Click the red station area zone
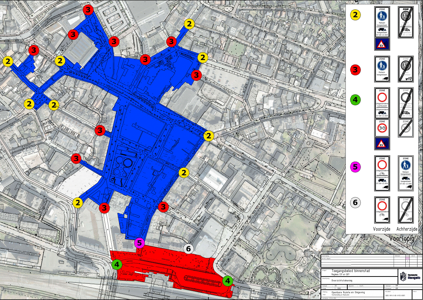 pos(173,266)
